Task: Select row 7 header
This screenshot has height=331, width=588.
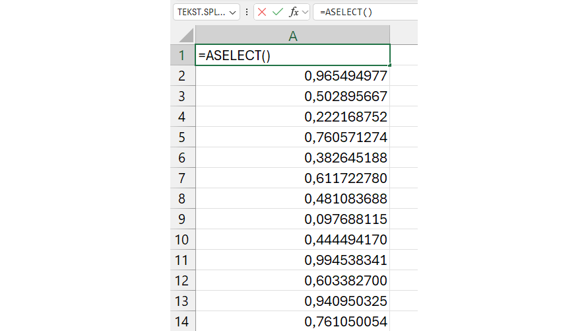Action: (x=182, y=178)
